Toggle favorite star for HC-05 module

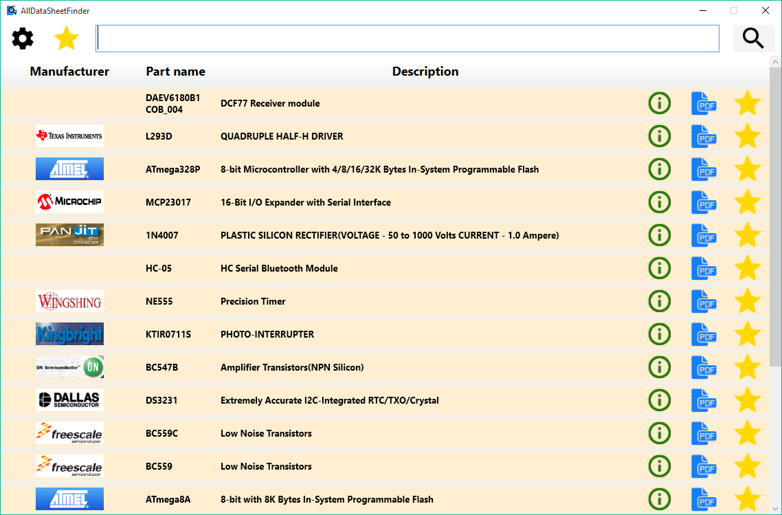pyautogui.click(x=747, y=268)
